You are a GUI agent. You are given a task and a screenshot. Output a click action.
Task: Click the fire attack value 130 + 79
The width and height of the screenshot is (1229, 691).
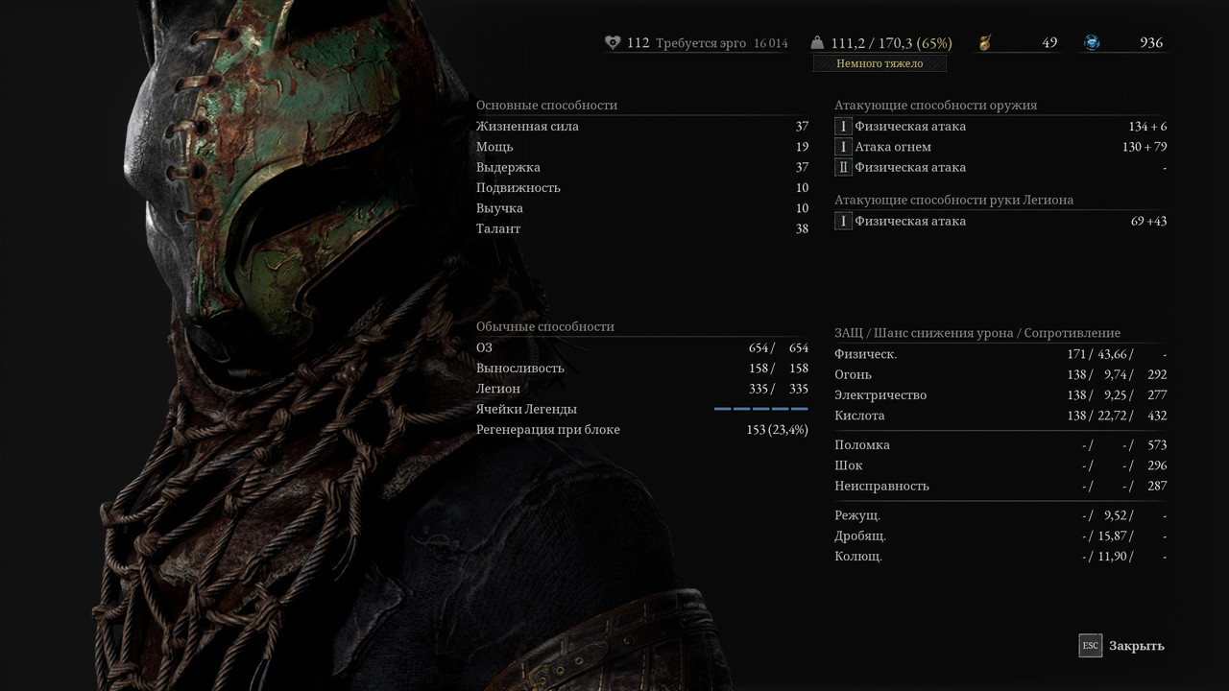tap(1145, 147)
